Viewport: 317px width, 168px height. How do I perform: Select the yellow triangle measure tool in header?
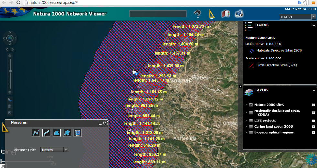click(211, 14)
